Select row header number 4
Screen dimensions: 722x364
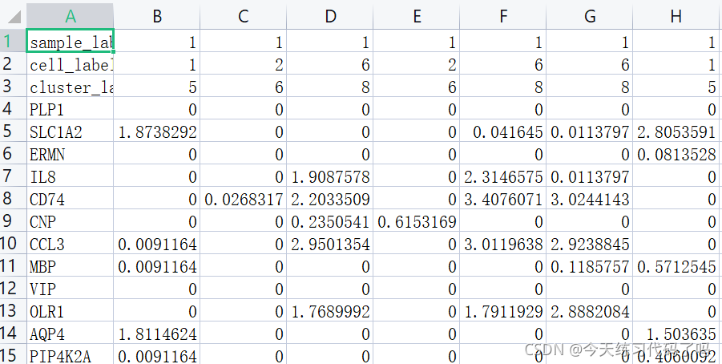pos(13,108)
